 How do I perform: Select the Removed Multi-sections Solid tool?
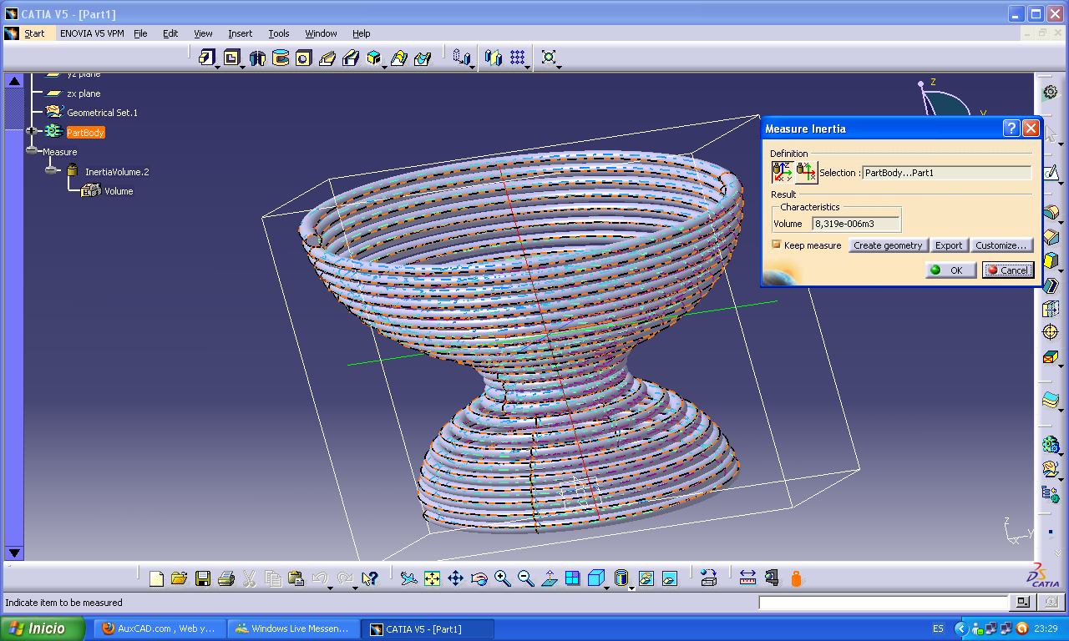click(423, 57)
